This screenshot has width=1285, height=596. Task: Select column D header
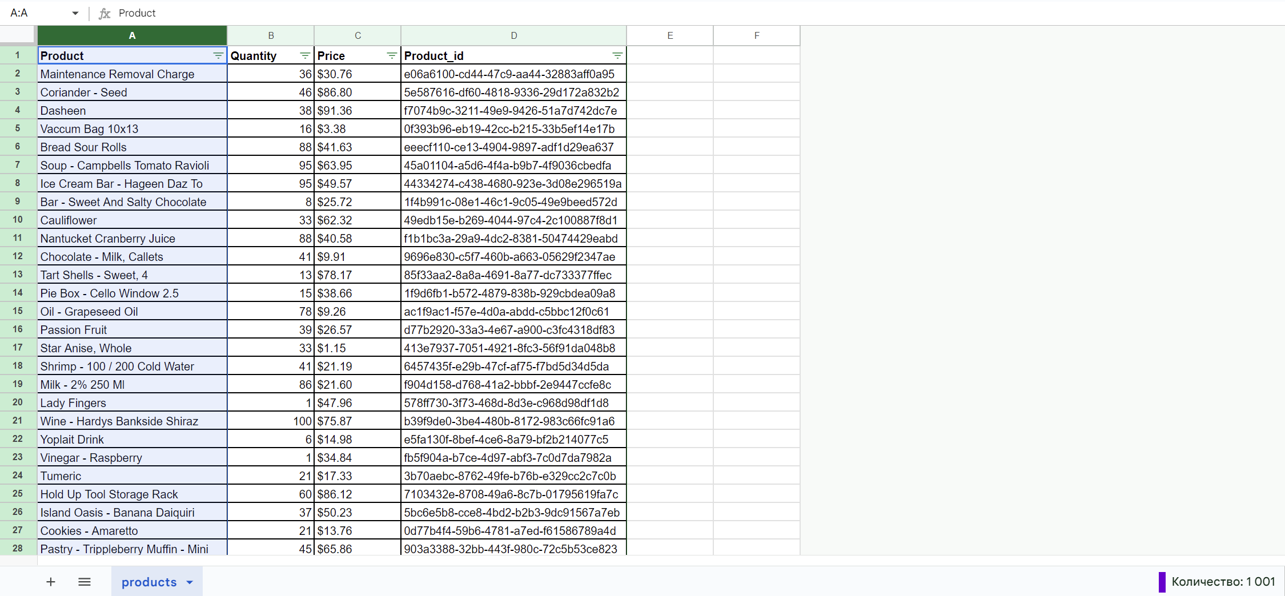pos(513,35)
